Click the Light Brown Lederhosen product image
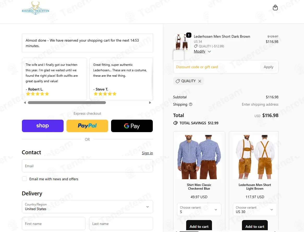Screen dimensions: 304x232 coord(255,157)
